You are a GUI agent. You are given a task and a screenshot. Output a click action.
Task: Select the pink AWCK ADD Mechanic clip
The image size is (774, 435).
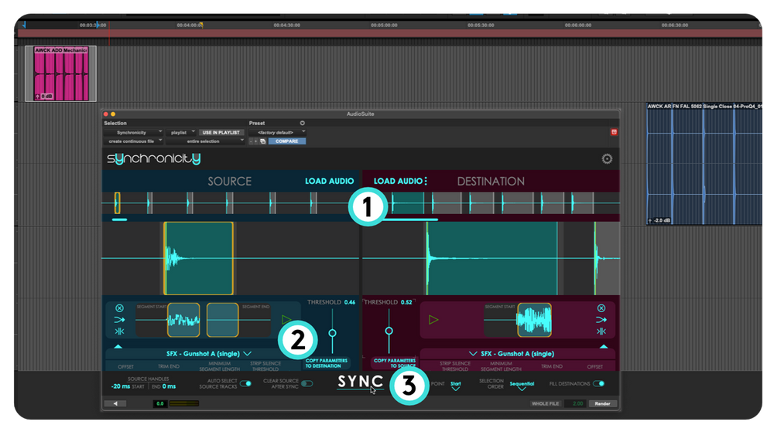coord(60,73)
